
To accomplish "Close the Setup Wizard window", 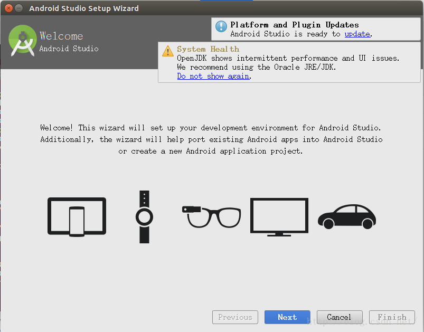I will [x=7, y=8].
